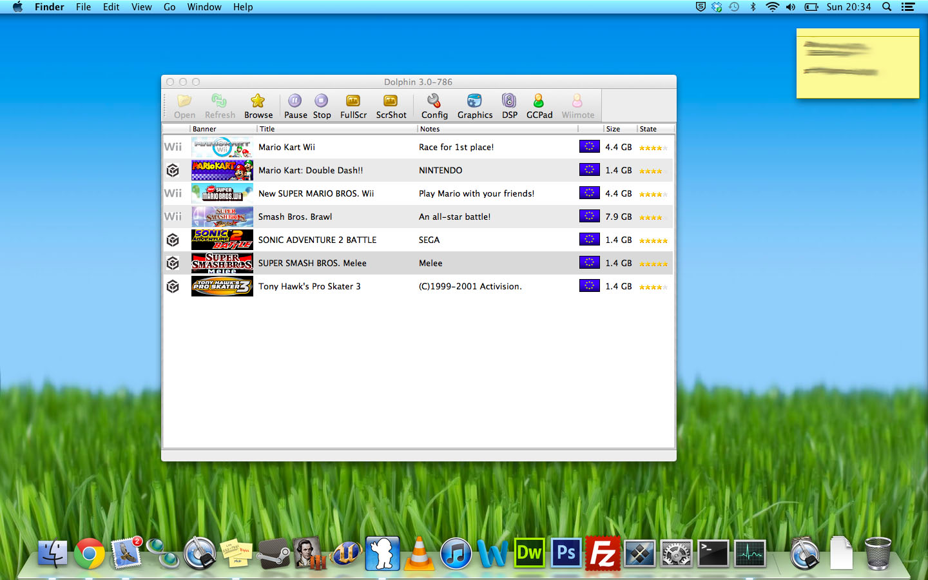
Task: Click the GameCube icon for SONIC ADVENTURE 2 BATTLE
Action: click(173, 240)
